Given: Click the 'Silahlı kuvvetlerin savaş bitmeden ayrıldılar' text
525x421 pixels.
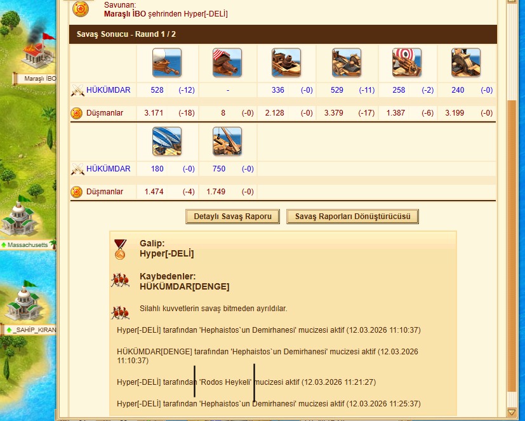Looking at the screenshot, I should [x=213, y=309].
